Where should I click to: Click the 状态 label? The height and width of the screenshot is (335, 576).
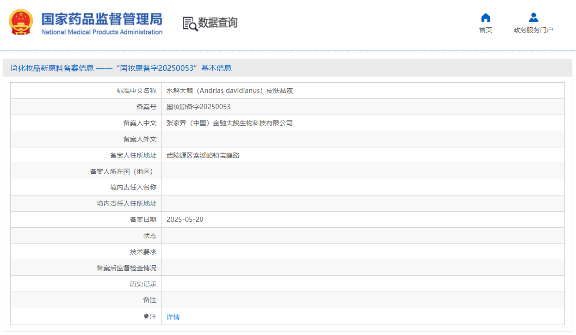click(x=150, y=236)
